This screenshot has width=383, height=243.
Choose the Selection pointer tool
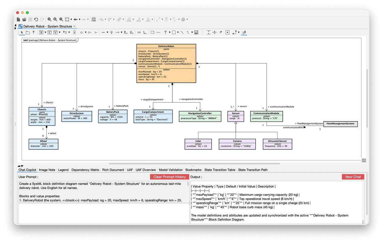(22, 32)
